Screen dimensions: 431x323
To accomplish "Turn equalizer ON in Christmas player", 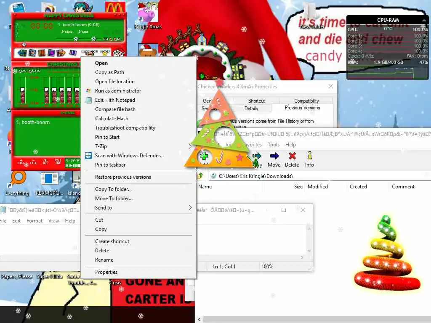I will click(23, 71).
